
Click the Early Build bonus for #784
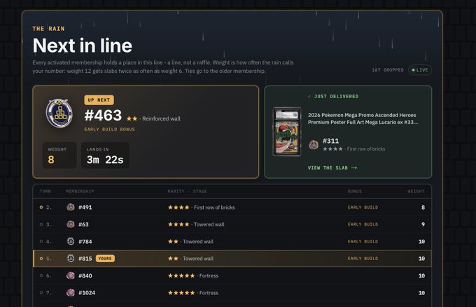363,241
